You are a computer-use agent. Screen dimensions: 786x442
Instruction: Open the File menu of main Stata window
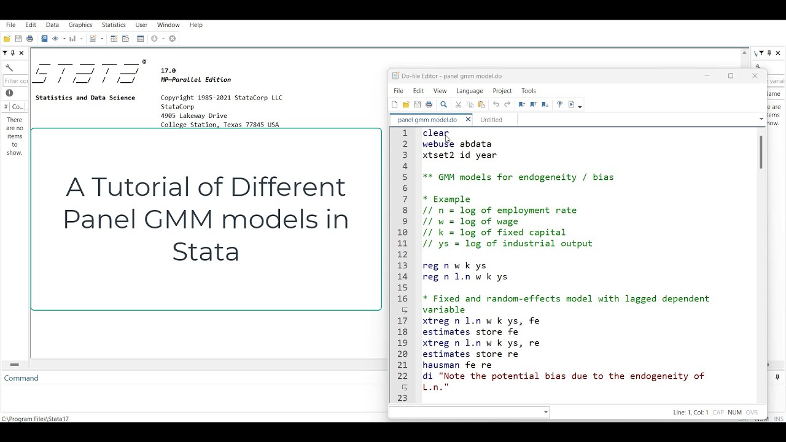coord(10,25)
